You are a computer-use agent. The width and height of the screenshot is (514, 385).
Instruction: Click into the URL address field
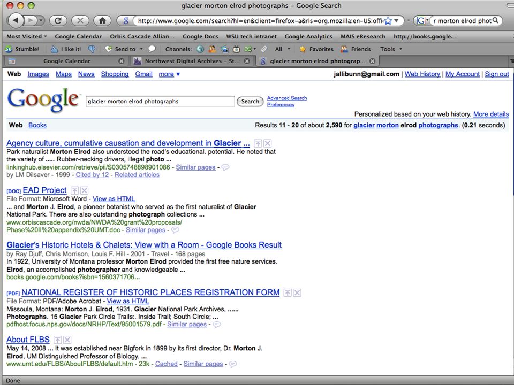tap(261, 21)
